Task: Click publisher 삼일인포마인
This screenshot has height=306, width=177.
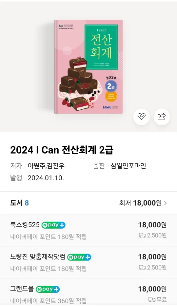Action: (x=128, y=166)
